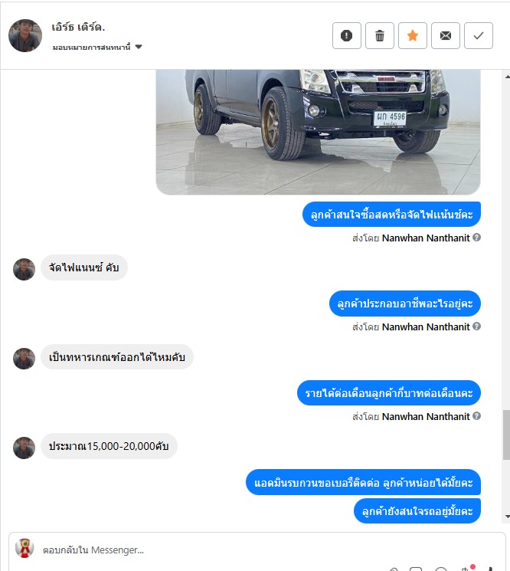This screenshot has height=571, width=510.
Task: Click the scroll up arrow of chat
Action: [x=507, y=77]
